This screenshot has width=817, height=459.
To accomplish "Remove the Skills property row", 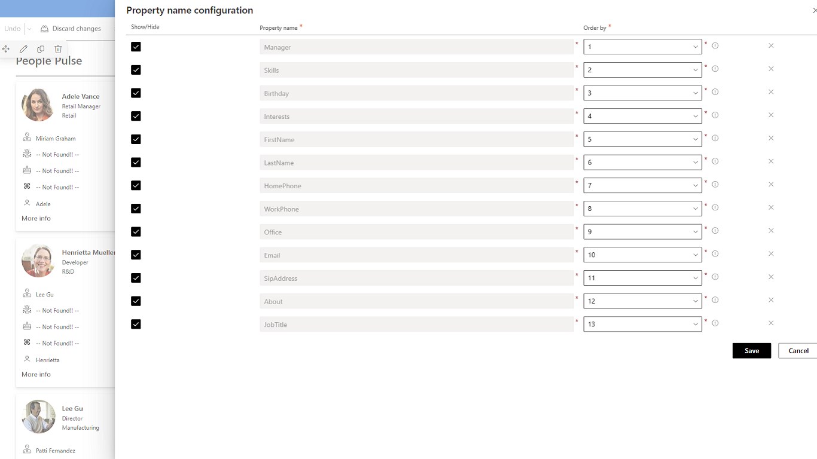I will (771, 69).
